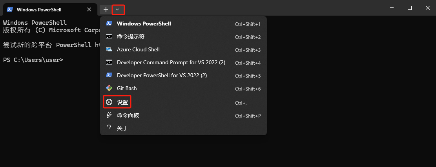
Task: Select 命令面板 menu entry
Action: point(128,115)
